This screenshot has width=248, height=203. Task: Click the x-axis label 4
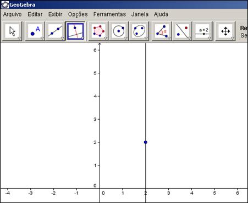tap(191, 193)
